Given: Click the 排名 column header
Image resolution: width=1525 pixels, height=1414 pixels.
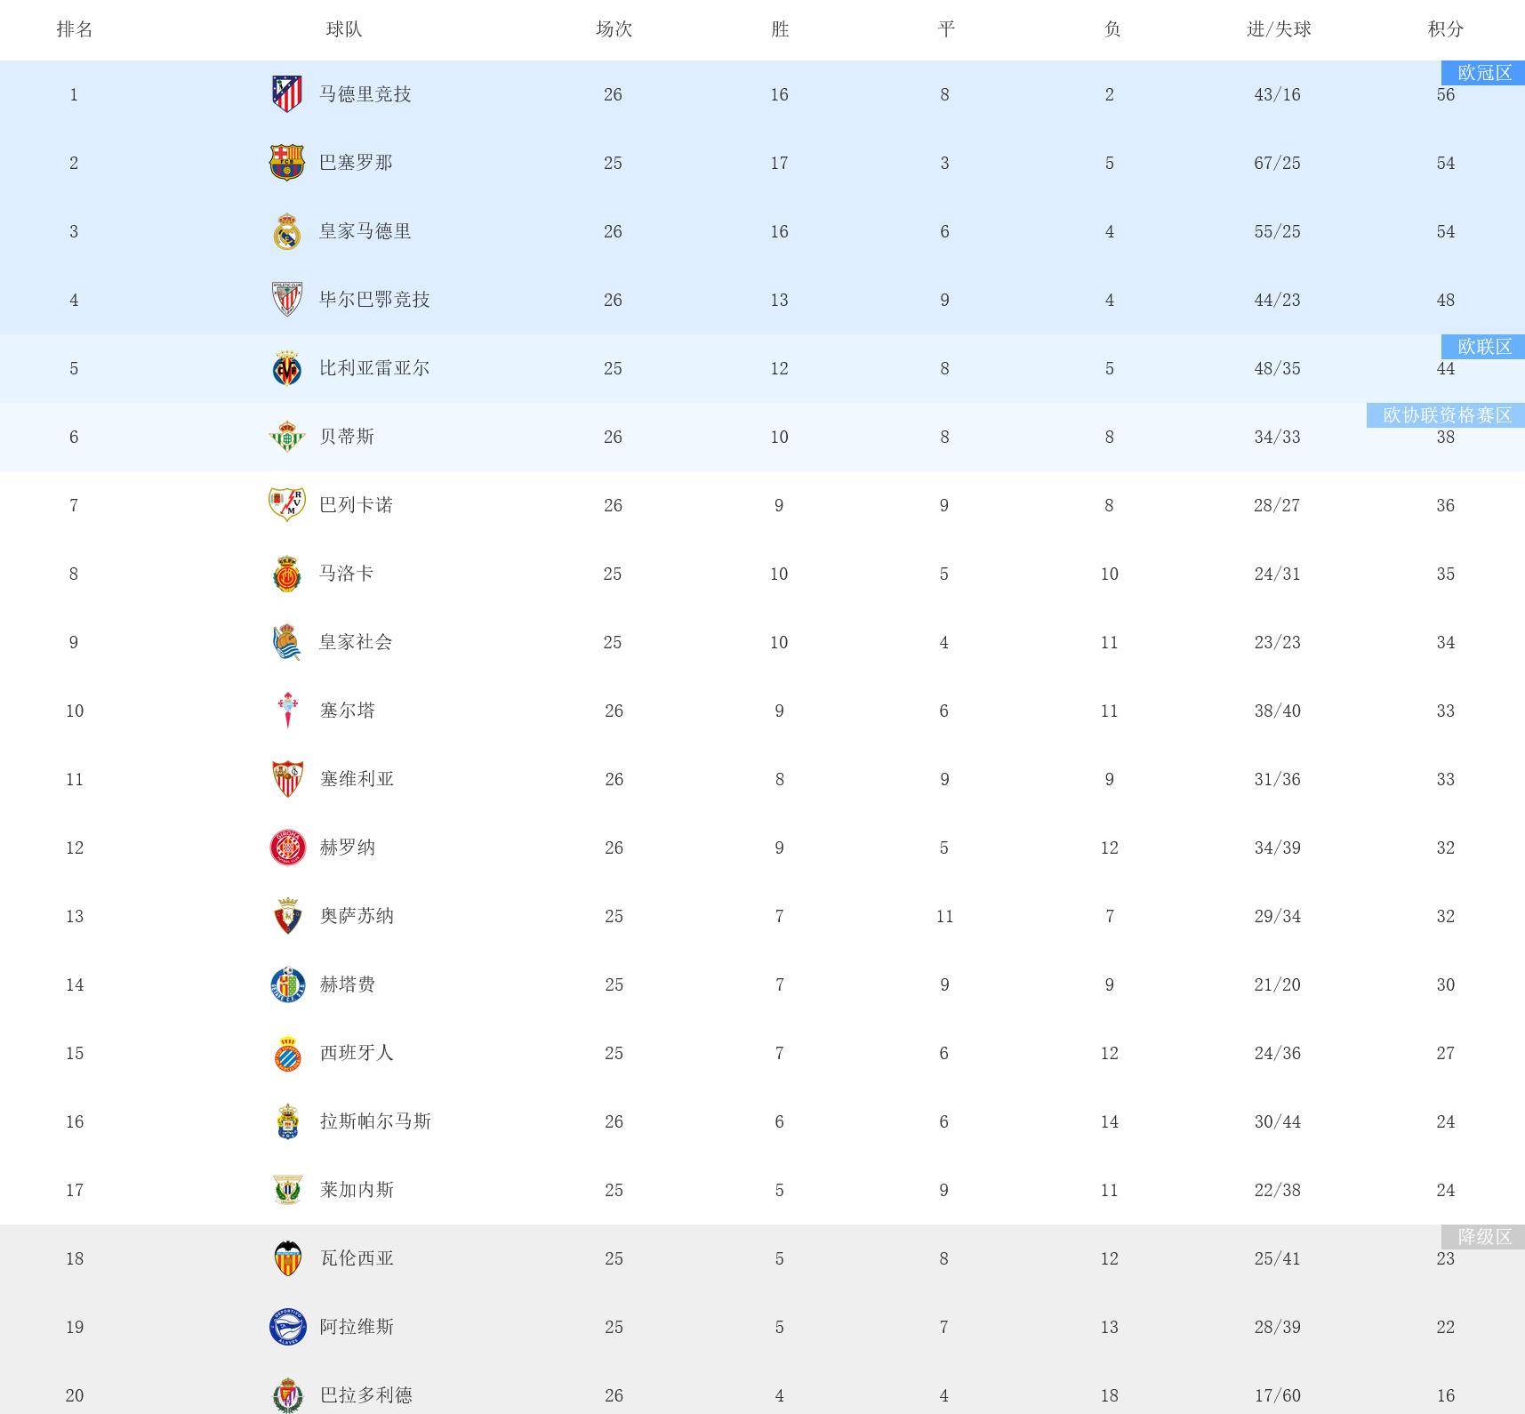Looking at the screenshot, I should pyautogui.click(x=75, y=29).
